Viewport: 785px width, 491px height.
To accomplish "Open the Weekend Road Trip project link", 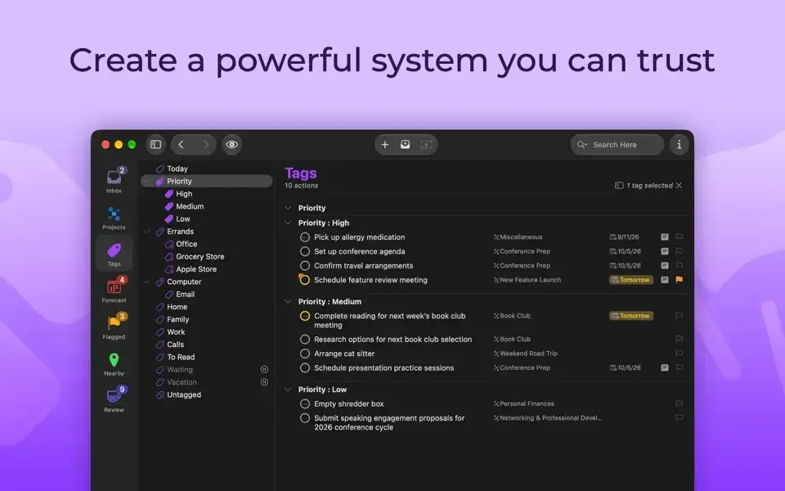I will click(x=525, y=354).
